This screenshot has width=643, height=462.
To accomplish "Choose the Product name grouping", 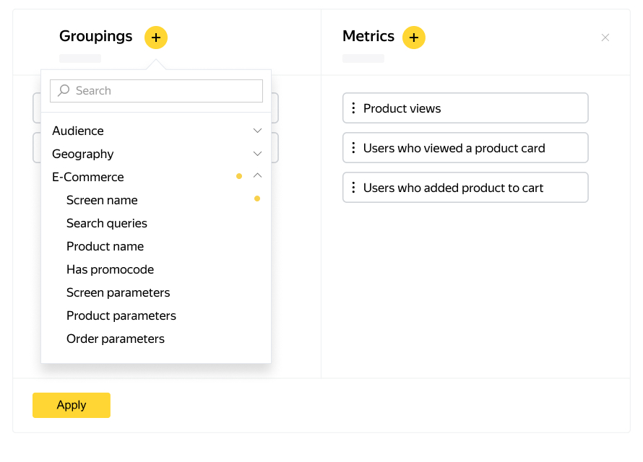I will [x=105, y=246].
